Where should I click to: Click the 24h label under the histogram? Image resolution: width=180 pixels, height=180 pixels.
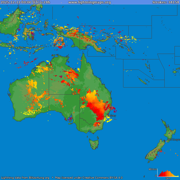pos(168,178)
